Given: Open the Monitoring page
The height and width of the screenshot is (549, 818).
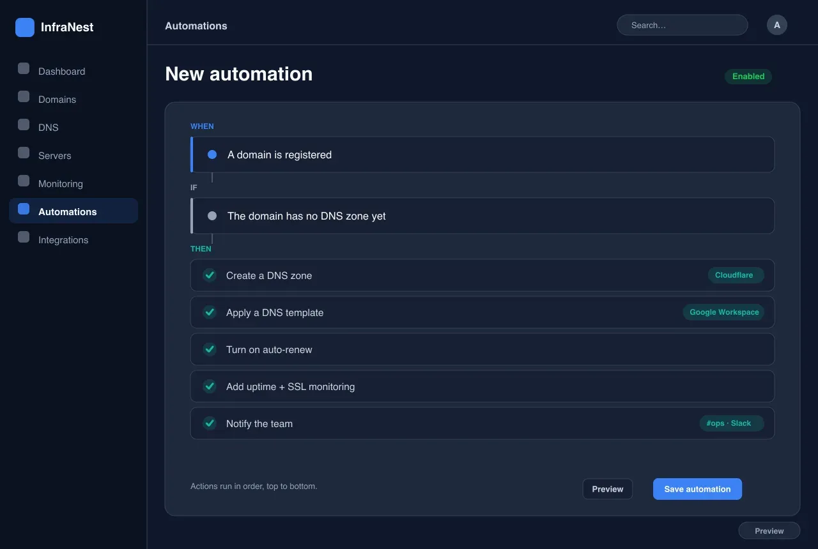Looking at the screenshot, I should coord(73,183).
